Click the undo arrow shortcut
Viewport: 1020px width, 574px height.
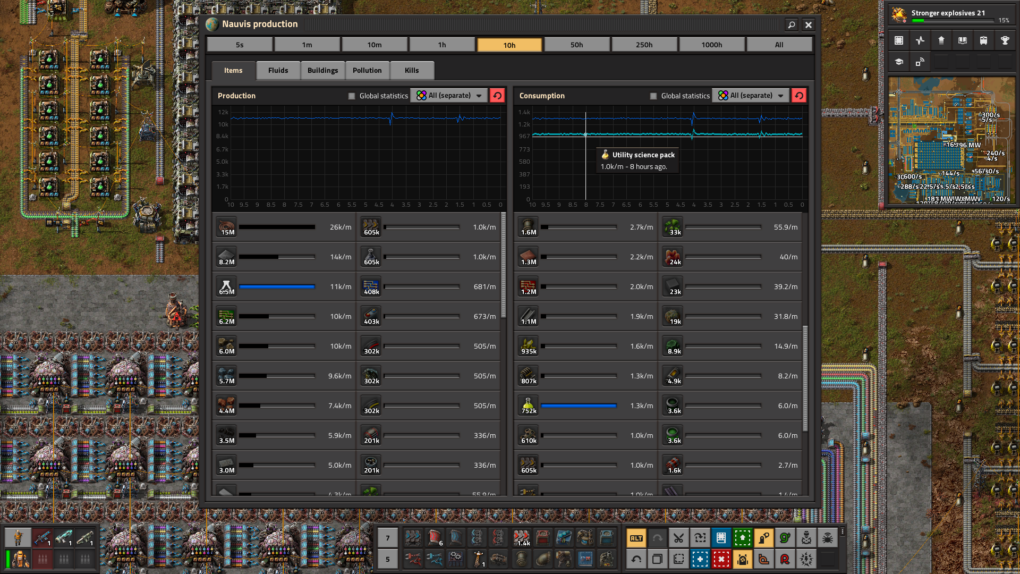click(x=636, y=560)
